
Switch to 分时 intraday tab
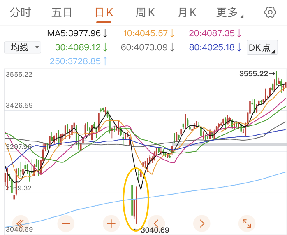(x=21, y=13)
